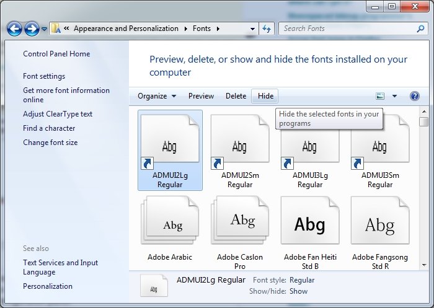
Task: Refresh the Fonts folder
Action: (267, 29)
